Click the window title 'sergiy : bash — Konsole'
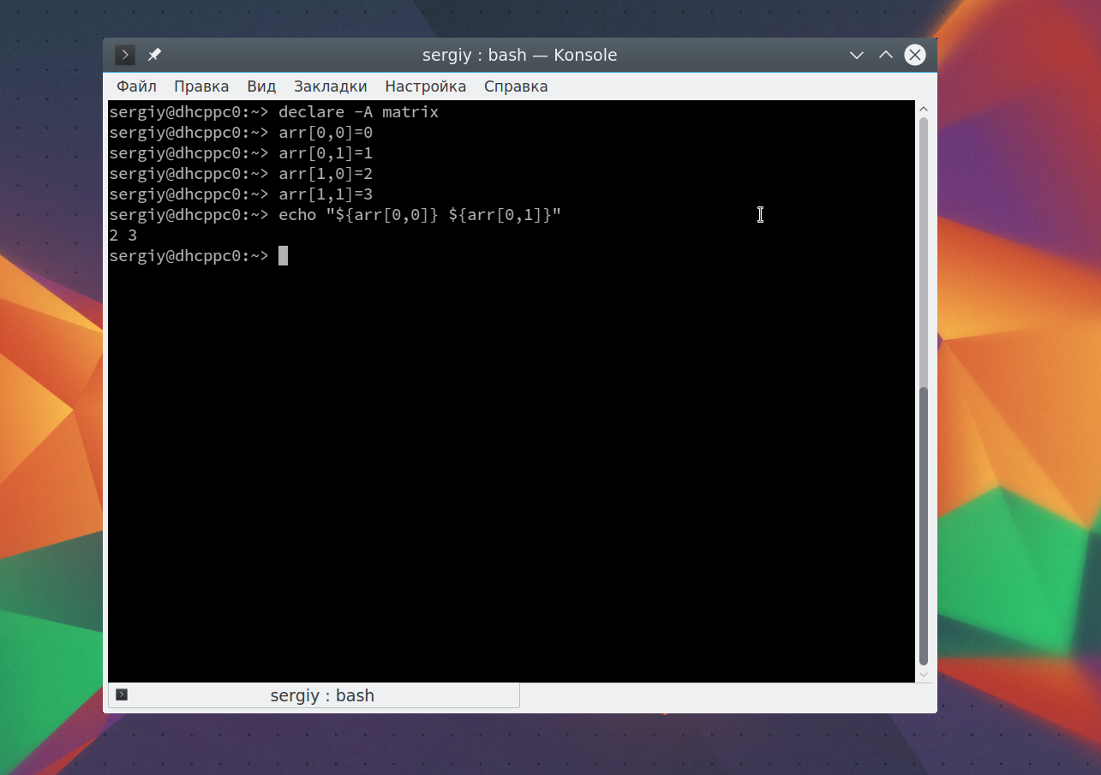The width and height of the screenshot is (1101, 775). coord(519,55)
